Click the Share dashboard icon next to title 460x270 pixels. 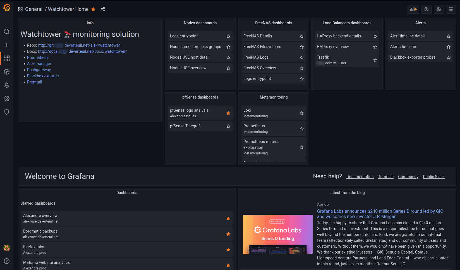pos(103,9)
